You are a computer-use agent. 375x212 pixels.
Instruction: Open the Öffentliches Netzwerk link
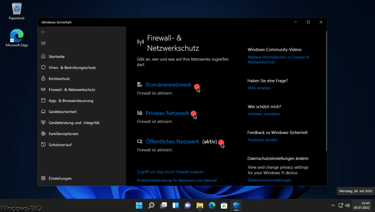pos(172,141)
